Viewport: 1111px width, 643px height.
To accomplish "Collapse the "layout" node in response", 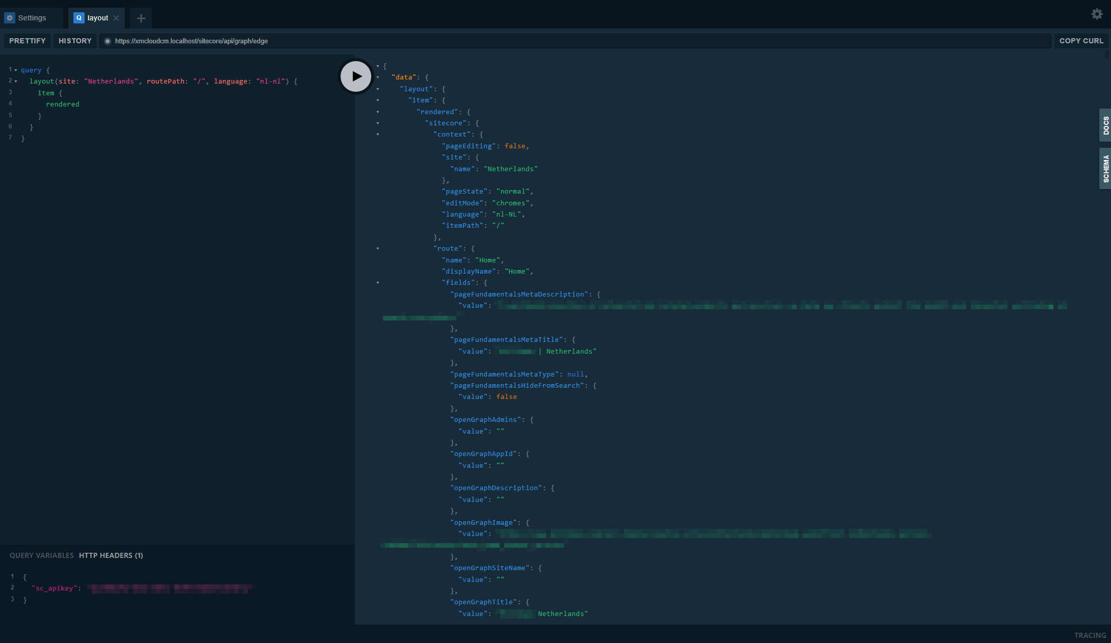I will pyautogui.click(x=378, y=89).
